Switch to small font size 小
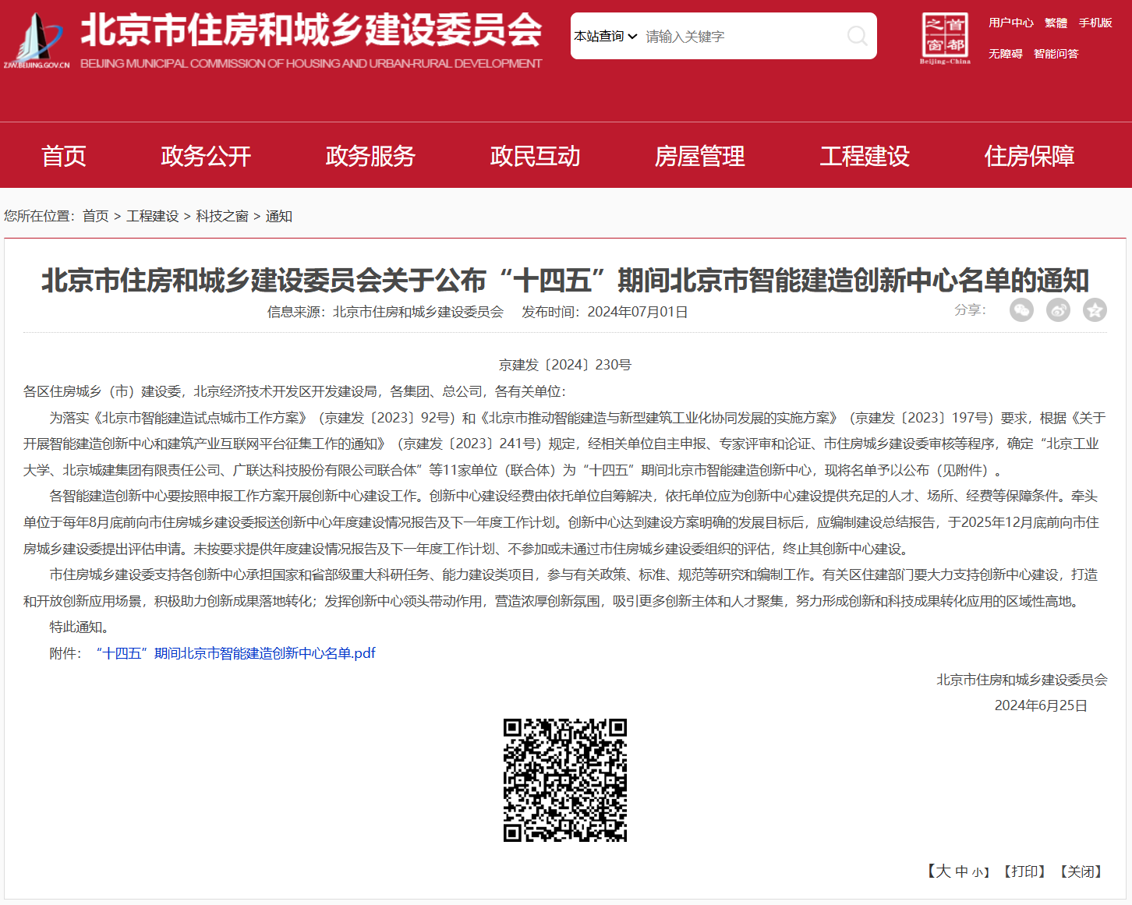The height and width of the screenshot is (905, 1132). (977, 872)
